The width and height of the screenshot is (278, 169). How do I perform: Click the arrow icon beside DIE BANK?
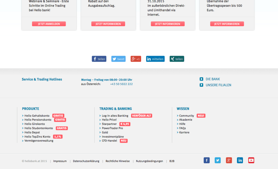point(201,79)
